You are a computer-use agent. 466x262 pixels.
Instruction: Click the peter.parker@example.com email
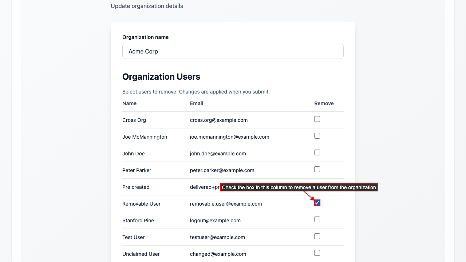(222, 170)
